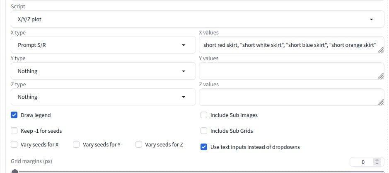The height and width of the screenshot is (173, 389).
Task: Click the Z values resize grip
Action: pos(381,102)
